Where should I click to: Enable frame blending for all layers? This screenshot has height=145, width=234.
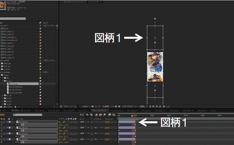pos(100,115)
